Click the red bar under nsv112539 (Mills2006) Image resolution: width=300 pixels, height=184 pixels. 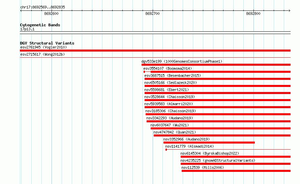tap(236, 171)
